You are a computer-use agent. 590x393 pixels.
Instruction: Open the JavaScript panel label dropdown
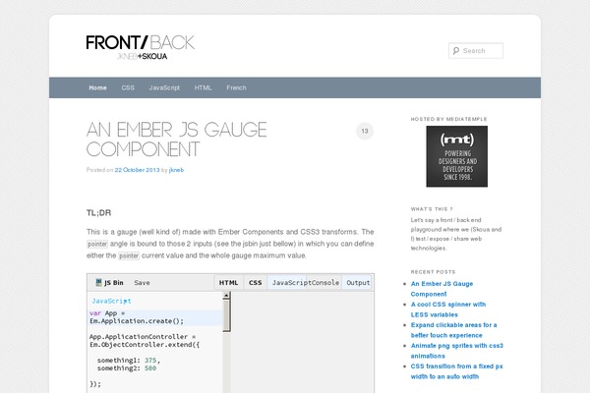click(x=111, y=301)
